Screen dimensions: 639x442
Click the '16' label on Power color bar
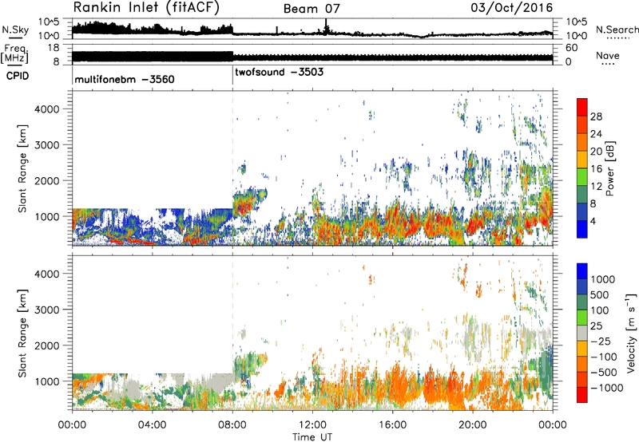(596, 169)
